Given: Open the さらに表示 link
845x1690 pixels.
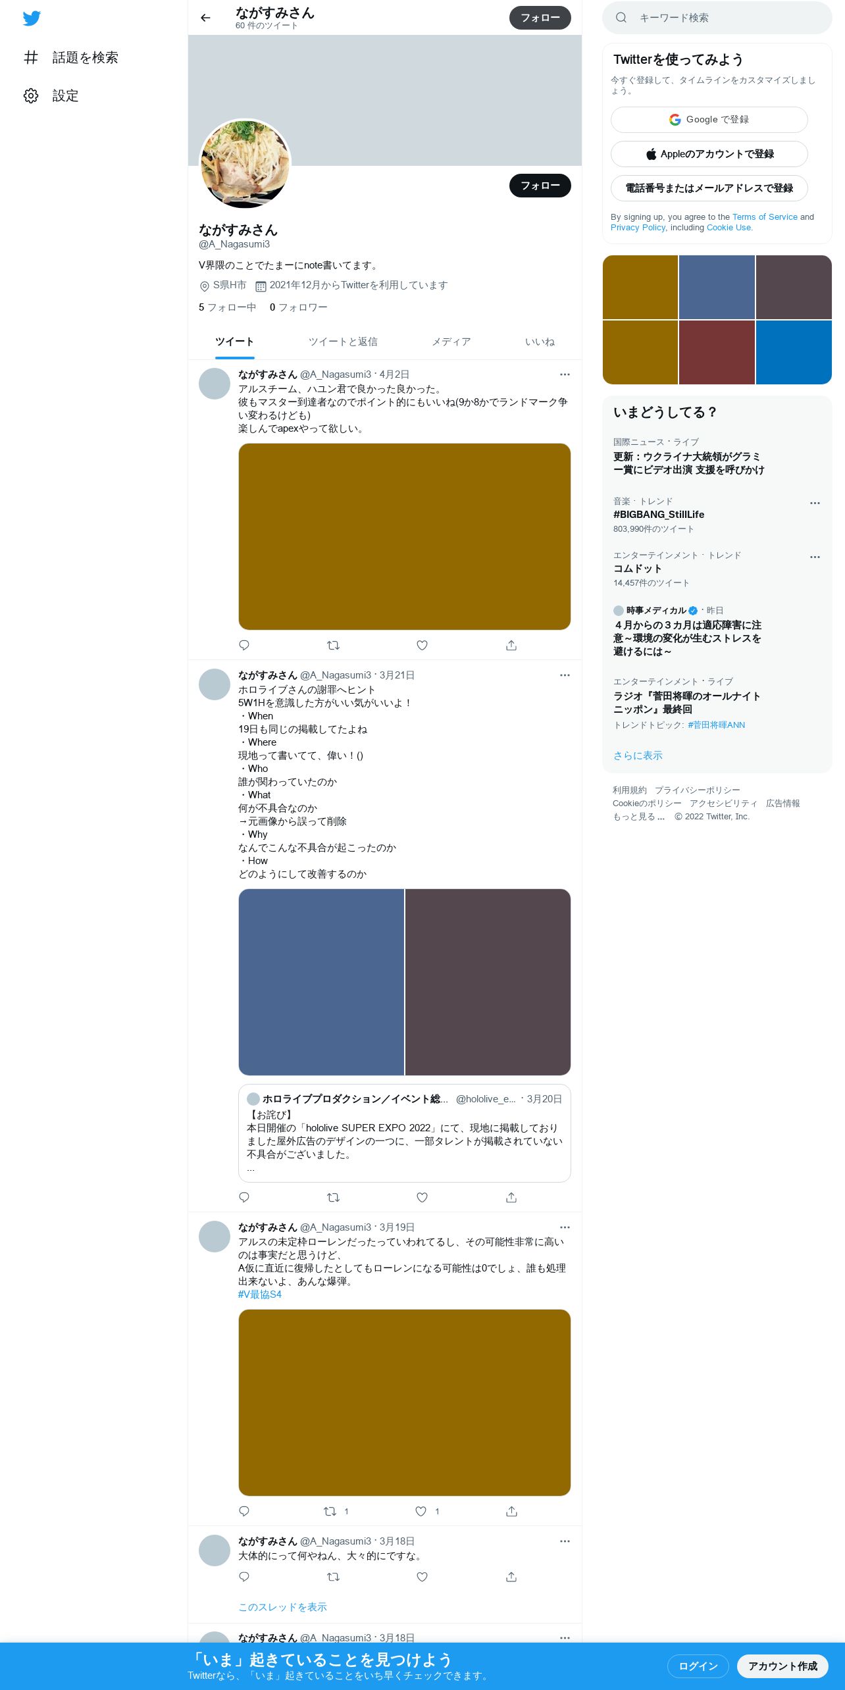Looking at the screenshot, I should coord(638,755).
